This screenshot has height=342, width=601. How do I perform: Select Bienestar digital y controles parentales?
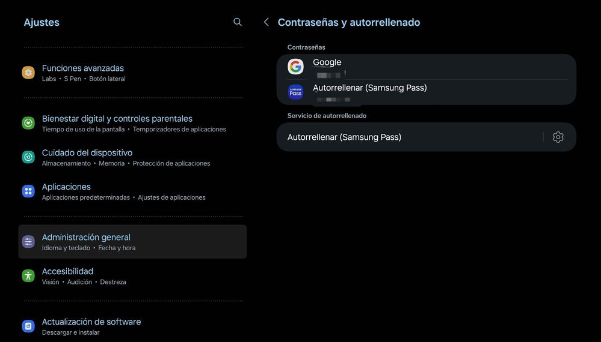click(132, 123)
